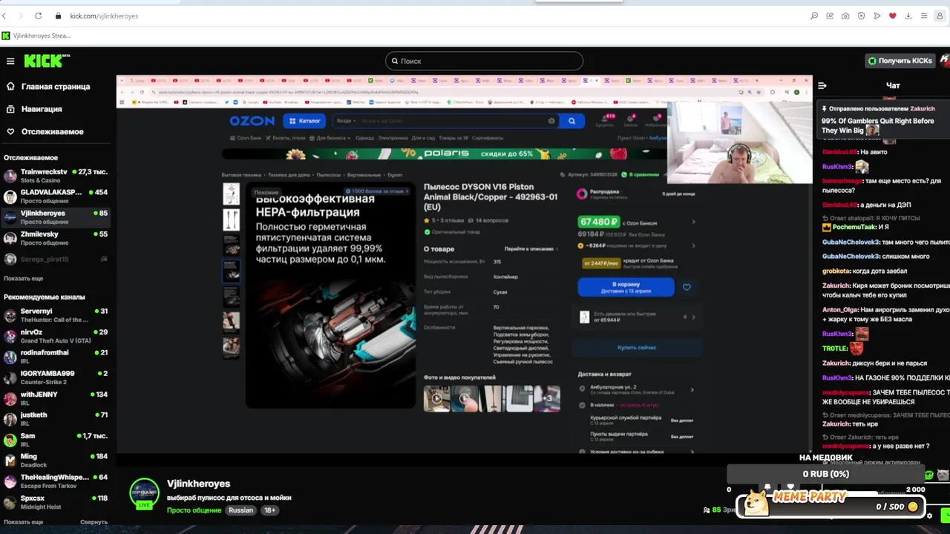
Task: Click chat username grobkota
Action: tap(836, 271)
